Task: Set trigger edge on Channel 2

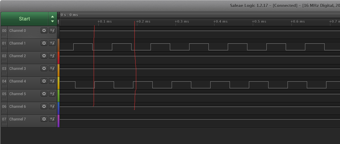Action: coord(52,56)
